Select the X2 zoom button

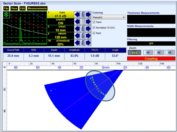(x=159, y=53)
